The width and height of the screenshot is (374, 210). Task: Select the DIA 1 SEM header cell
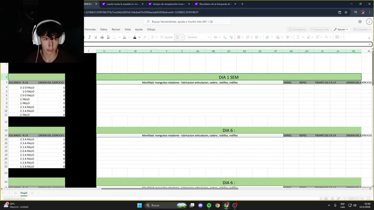pos(229,77)
